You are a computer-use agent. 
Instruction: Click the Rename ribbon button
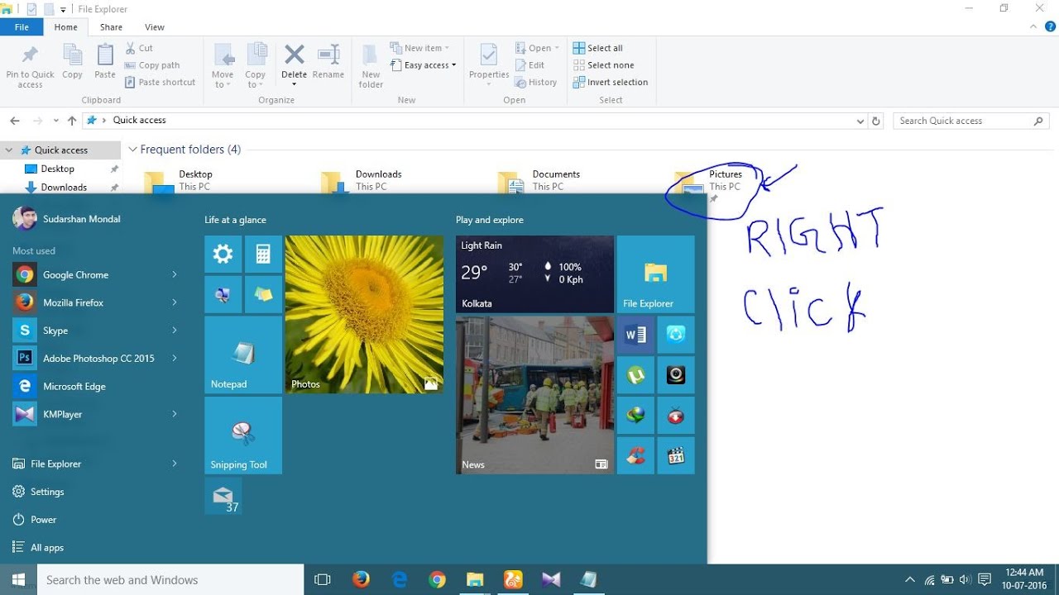(x=328, y=63)
